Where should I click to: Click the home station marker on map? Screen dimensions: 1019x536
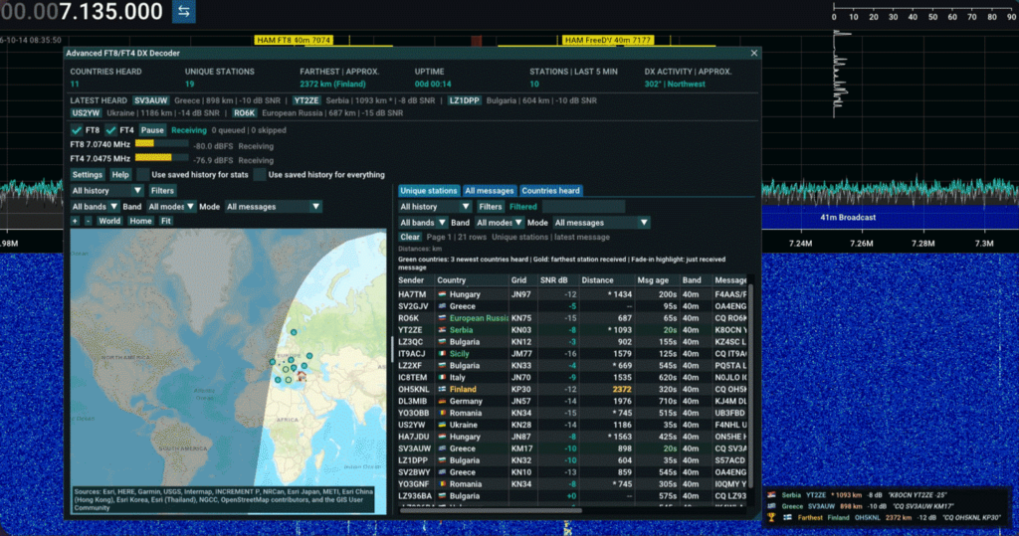point(301,376)
